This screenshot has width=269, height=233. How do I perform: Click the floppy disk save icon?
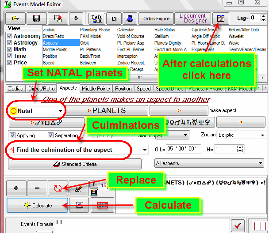37,18
